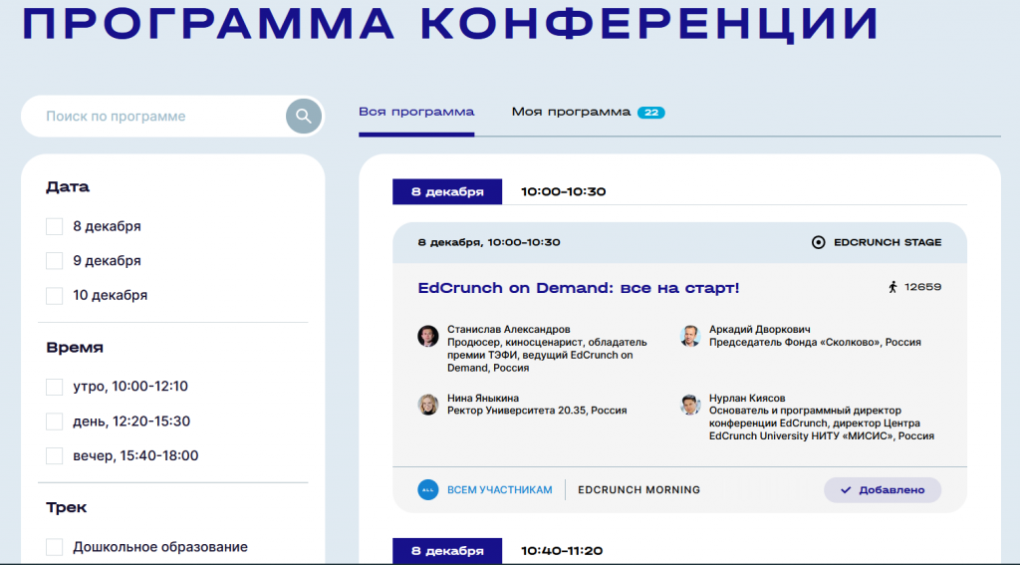Check the '8 декабря' date filter

tap(55, 226)
